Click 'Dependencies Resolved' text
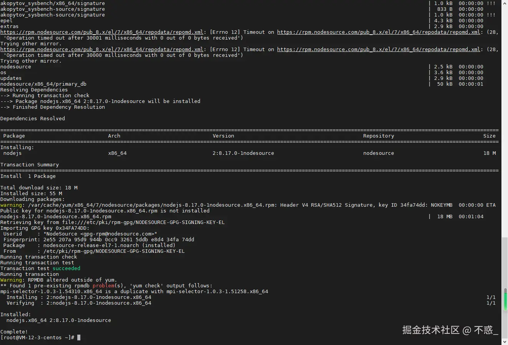Screen dimensions: 508x345 [x=33, y=119]
